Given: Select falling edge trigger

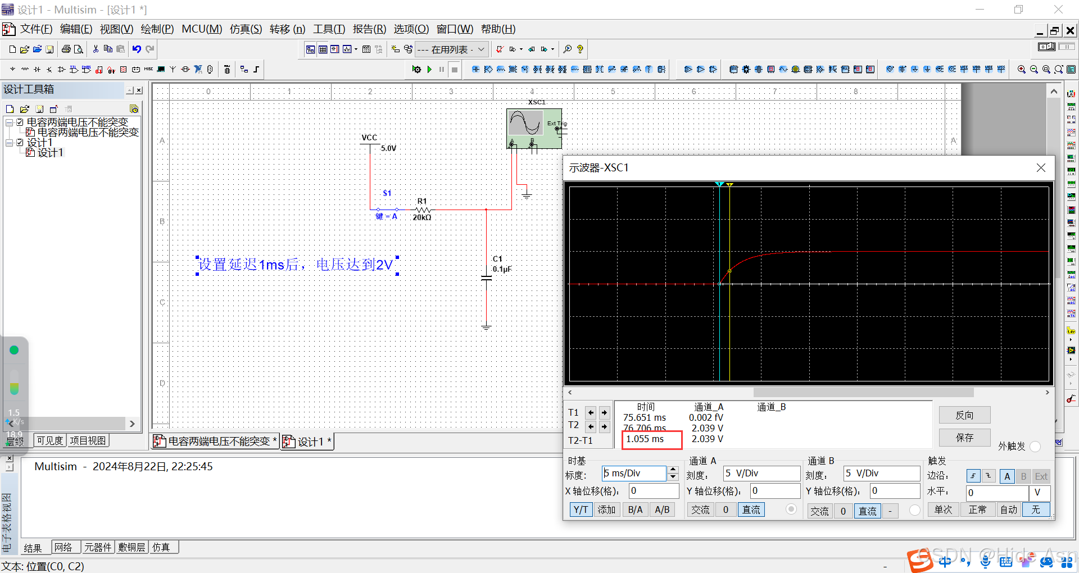Looking at the screenshot, I should 989,476.
